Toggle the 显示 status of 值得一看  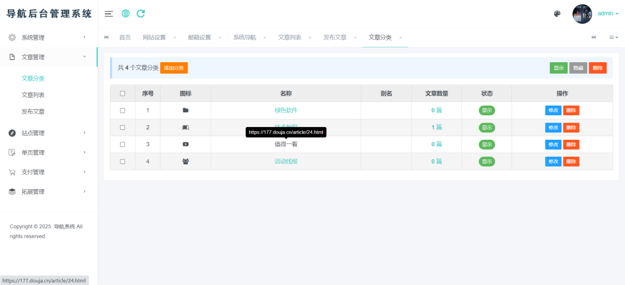(x=486, y=144)
